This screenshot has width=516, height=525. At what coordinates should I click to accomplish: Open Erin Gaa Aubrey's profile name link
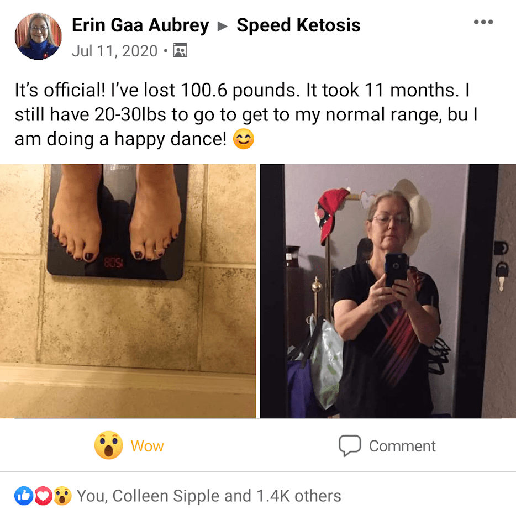point(140,26)
